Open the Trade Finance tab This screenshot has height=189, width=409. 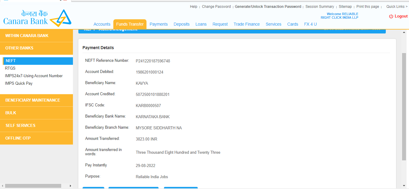point(247,24)
